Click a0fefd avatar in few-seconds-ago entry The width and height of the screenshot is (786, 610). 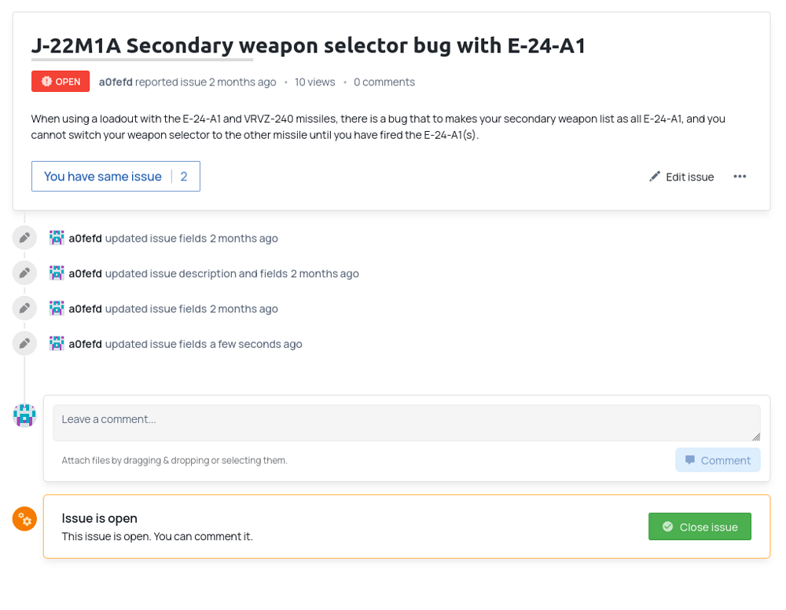point(57,344)
